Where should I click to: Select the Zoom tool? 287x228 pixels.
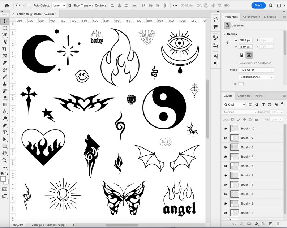(5, 160)
